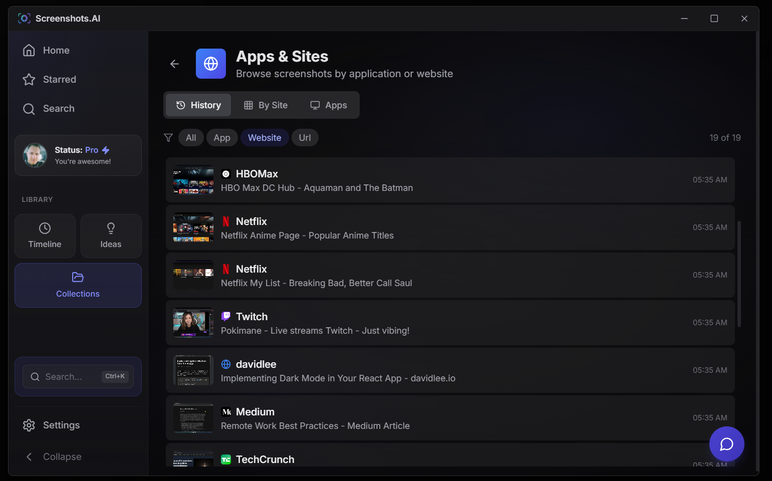Open the chat support bubble
Viewport: 772px width, 481px height.
[x=726, y=444]
